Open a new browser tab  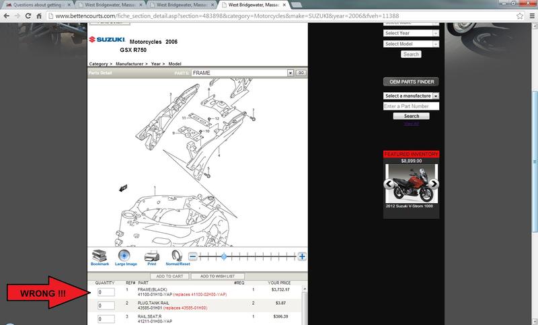pyautogui.click(x=296, y=5)
